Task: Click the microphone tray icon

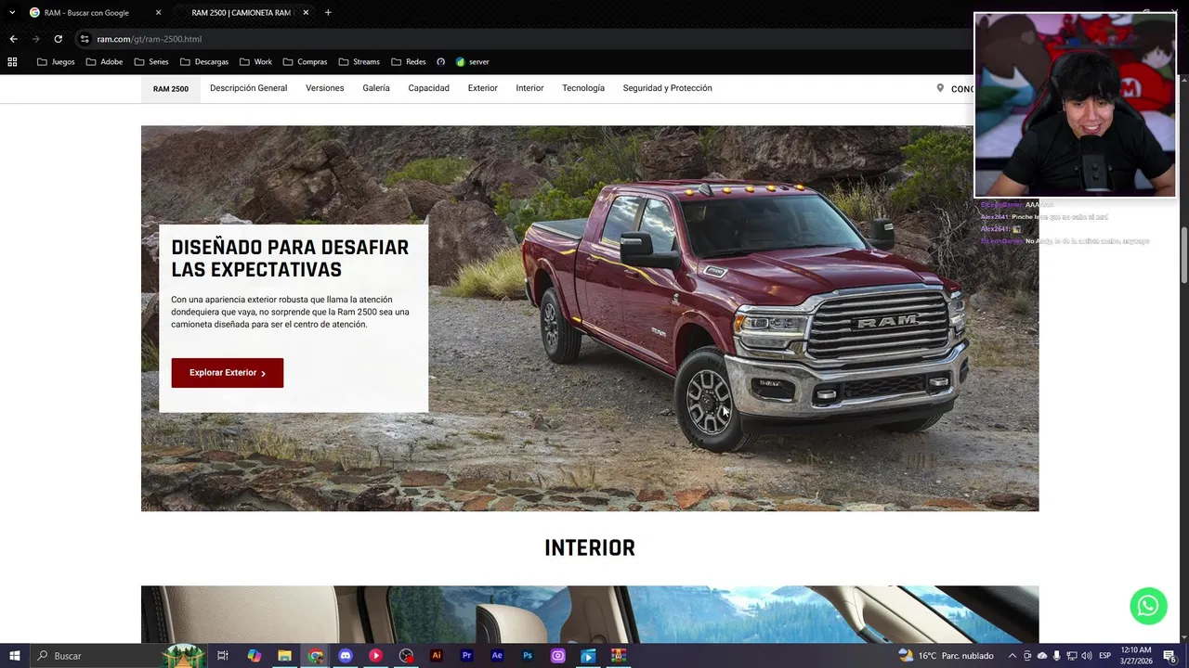Action: pos(1056,656)
